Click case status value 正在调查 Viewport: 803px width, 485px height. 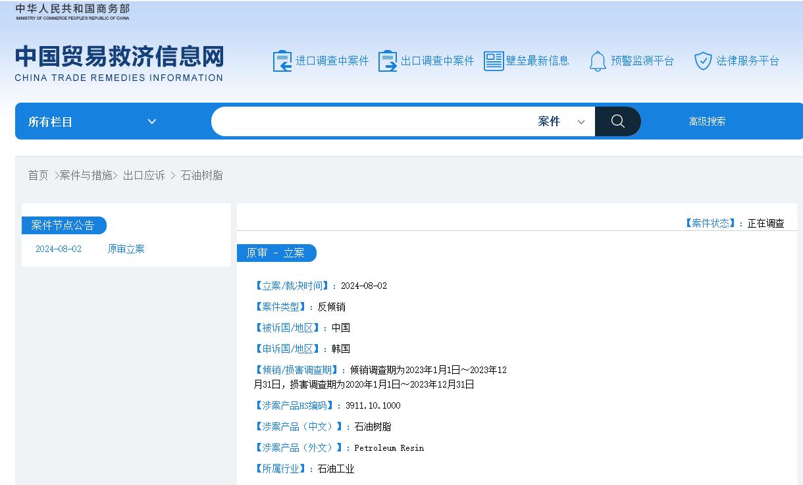(x=765, y=223)
